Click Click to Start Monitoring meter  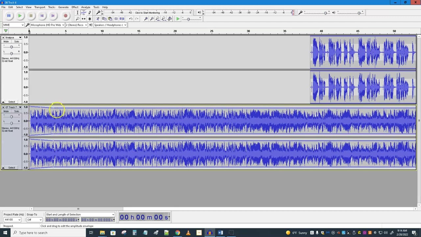[x=147, y=13]
